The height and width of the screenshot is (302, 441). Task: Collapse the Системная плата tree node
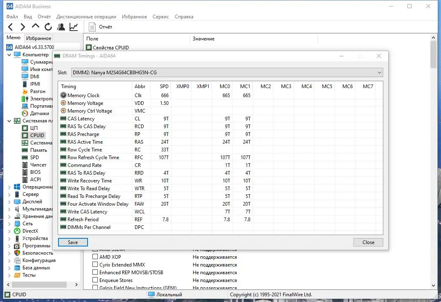pos(9,121)
